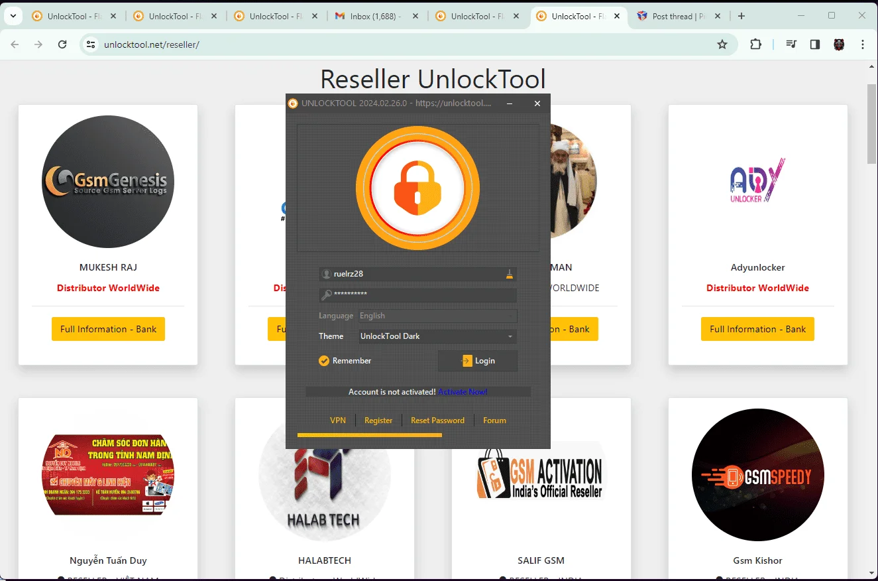The image size is (878, 581).
Task: Click Full Information - Bank under Adyunlocker
Action: 757,329
